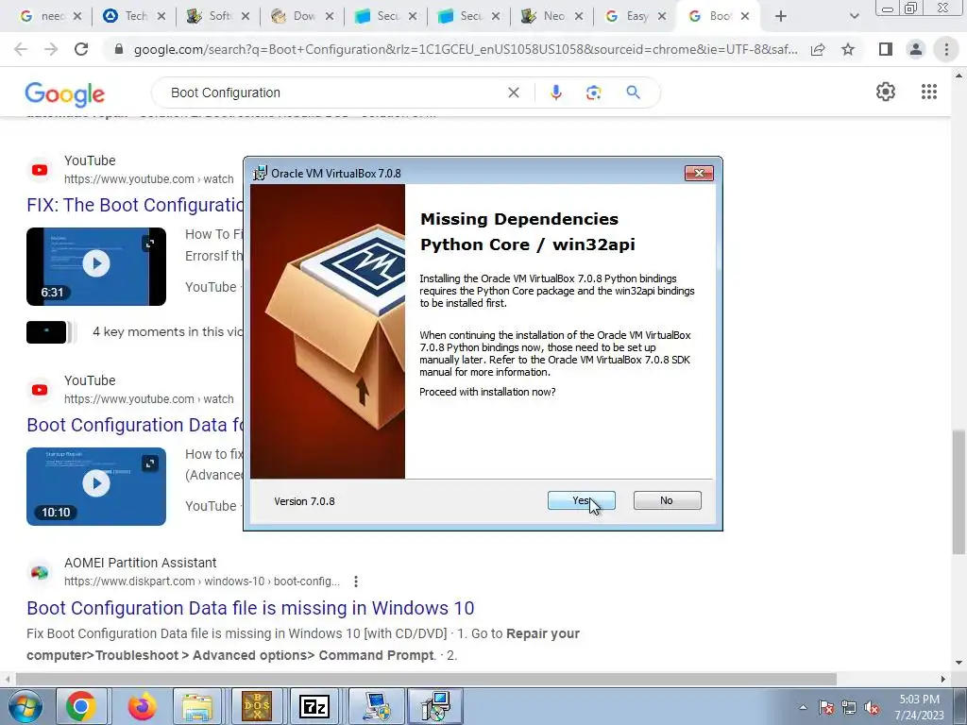Click the address bar URL
The height and width of the screenshot is (725, 967).
point(466,49)
